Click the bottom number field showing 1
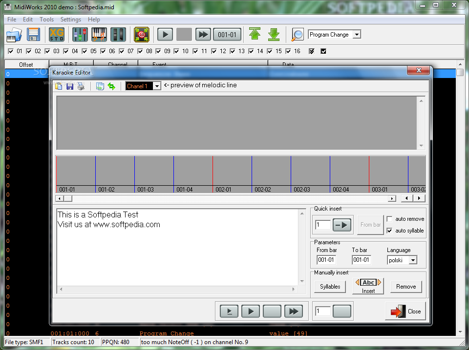 tap(323, 311)
